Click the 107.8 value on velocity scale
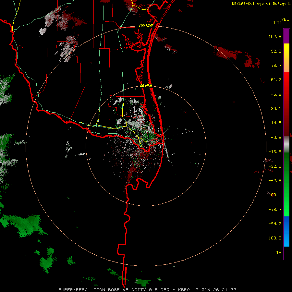292x292 pixels. click(275, 36)
